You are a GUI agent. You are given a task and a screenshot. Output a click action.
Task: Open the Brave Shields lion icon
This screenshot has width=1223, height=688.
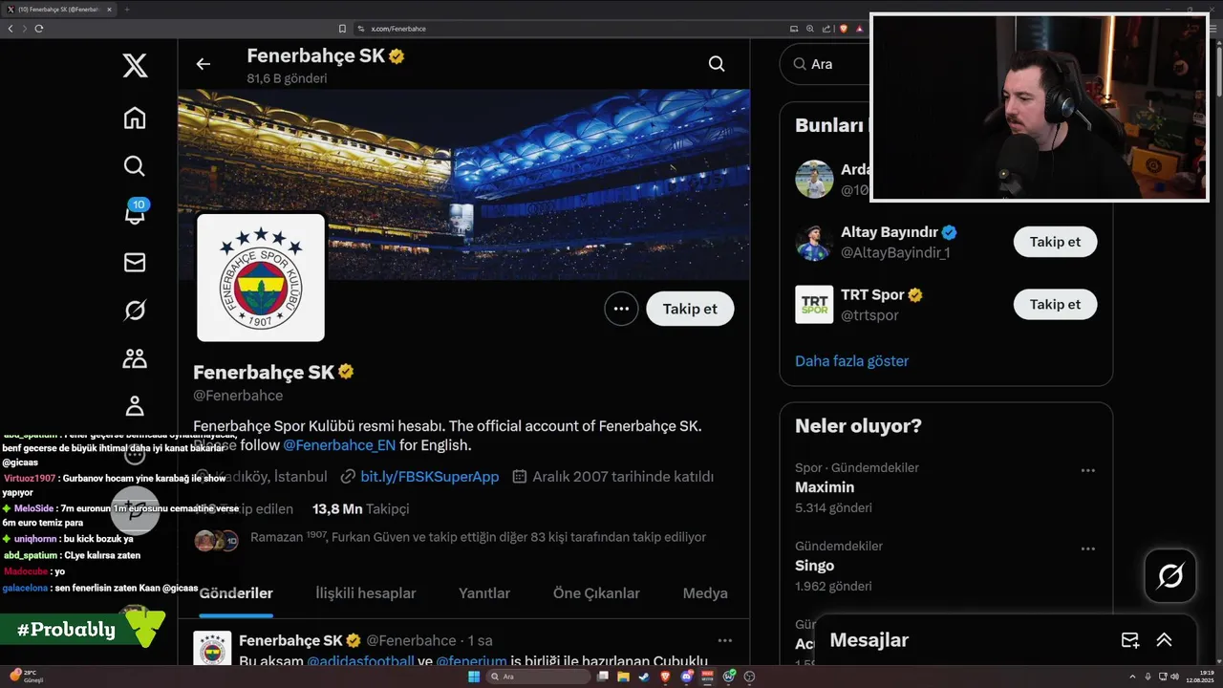[x=844, y=29]
